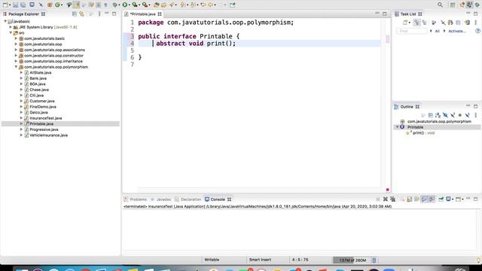The width and height of the screenshot is (482, 271).
Task: Click the Find field in Task List
Action: click(412, 31)
